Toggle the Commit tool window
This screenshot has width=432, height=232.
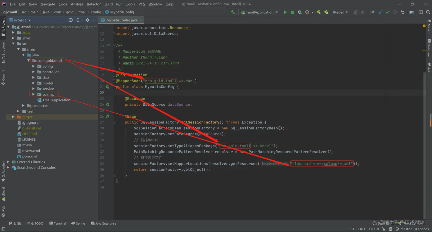point(3,77)
